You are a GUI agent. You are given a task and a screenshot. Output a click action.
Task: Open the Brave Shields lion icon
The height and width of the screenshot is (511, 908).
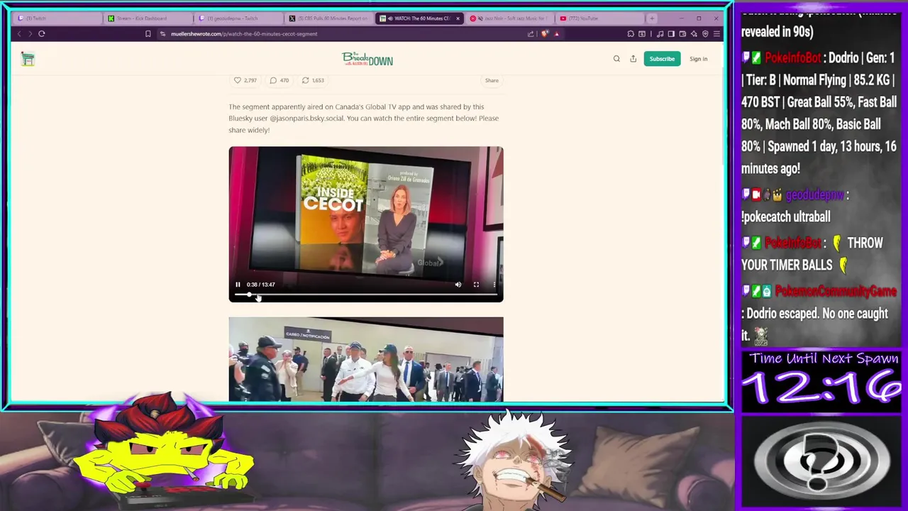click(x=545, y=33)
